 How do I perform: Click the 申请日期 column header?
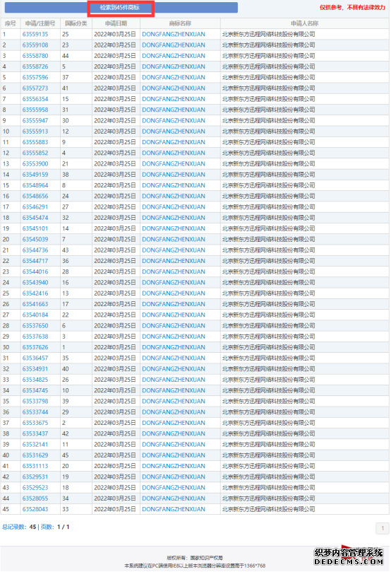point(116,23)
